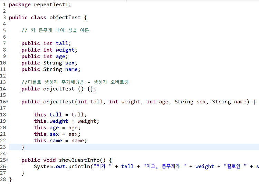
Task: Click System.out.println on line 26
Action: [62, 166]
